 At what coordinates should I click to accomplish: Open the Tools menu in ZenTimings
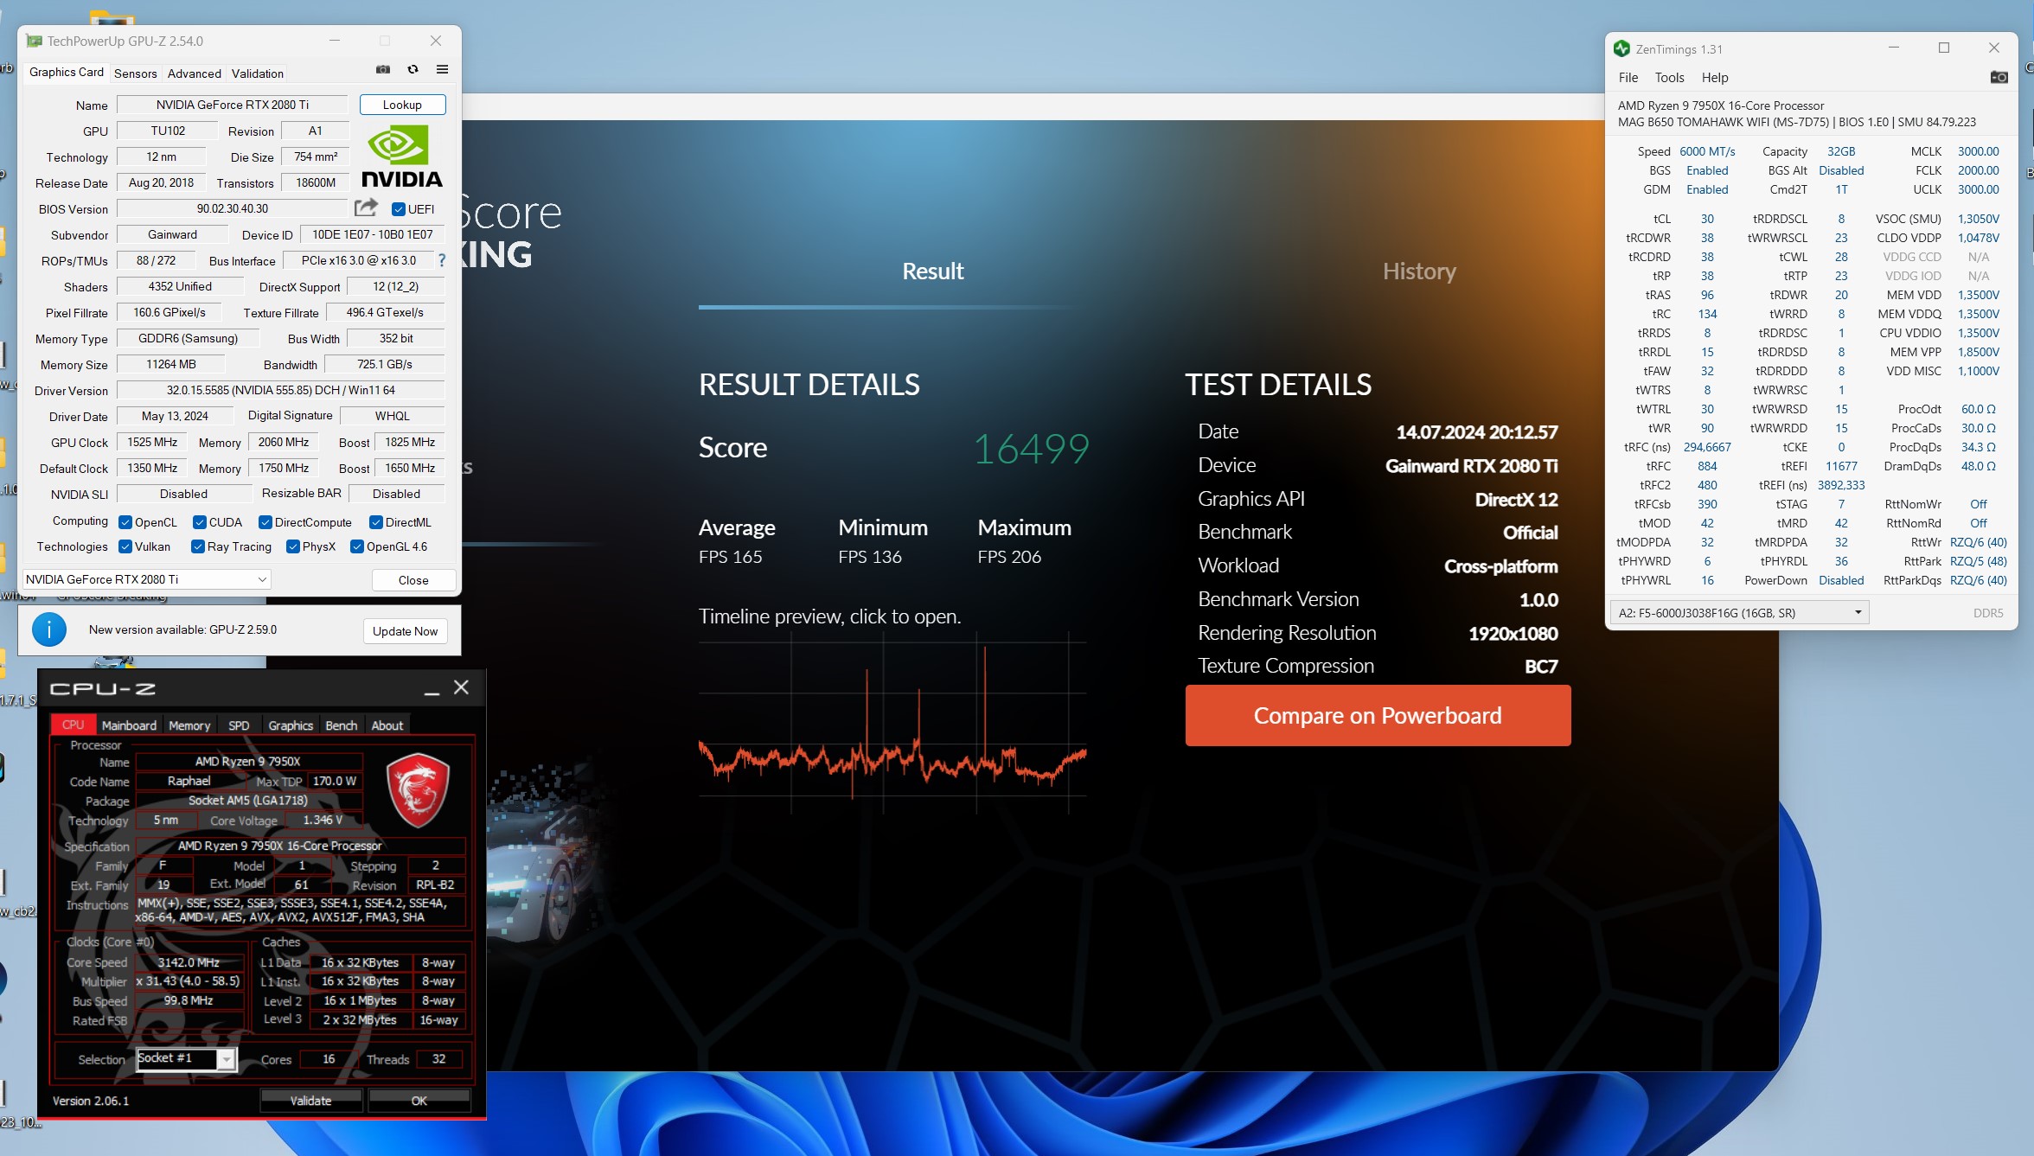(x=1668, y=78)
